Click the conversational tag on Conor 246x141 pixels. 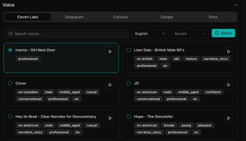(x=30, y=99)
